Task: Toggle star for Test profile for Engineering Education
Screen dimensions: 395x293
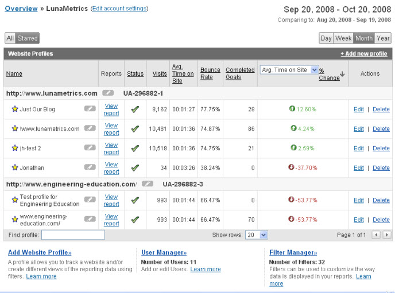Action: tap(15, 200)
